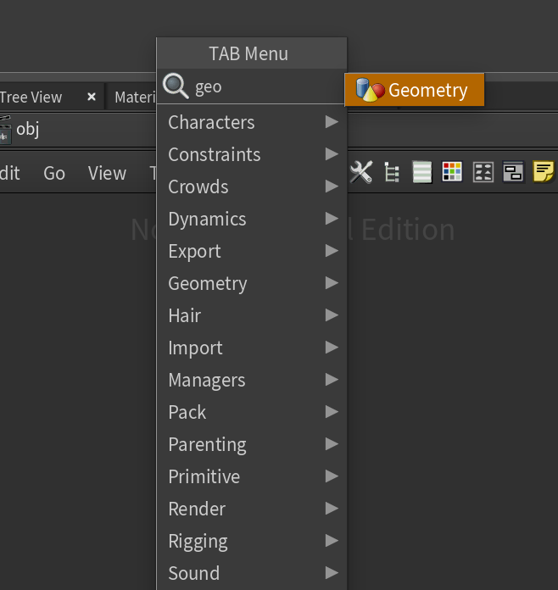Expand the Rigging submenu arrow

point(332,541)
